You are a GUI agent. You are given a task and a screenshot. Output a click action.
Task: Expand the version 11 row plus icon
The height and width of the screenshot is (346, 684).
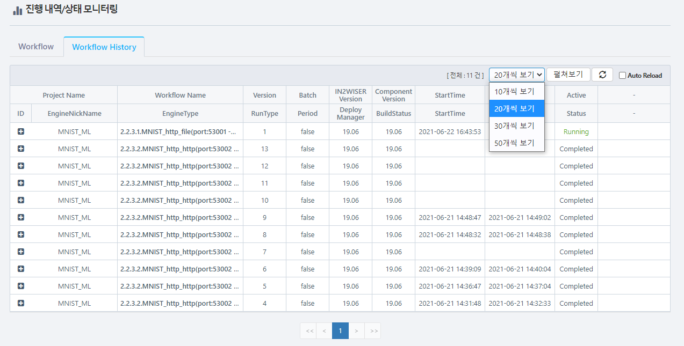click(x=21, y=183)
